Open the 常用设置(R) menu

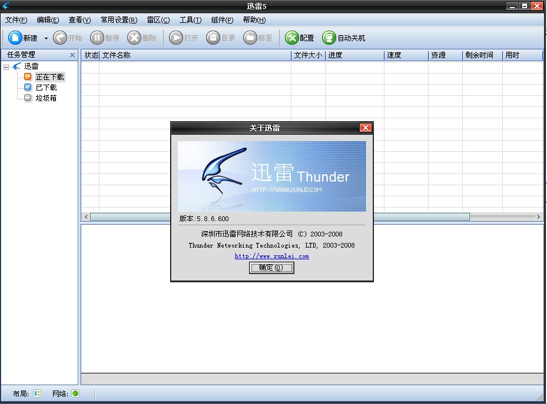[119, 20]
